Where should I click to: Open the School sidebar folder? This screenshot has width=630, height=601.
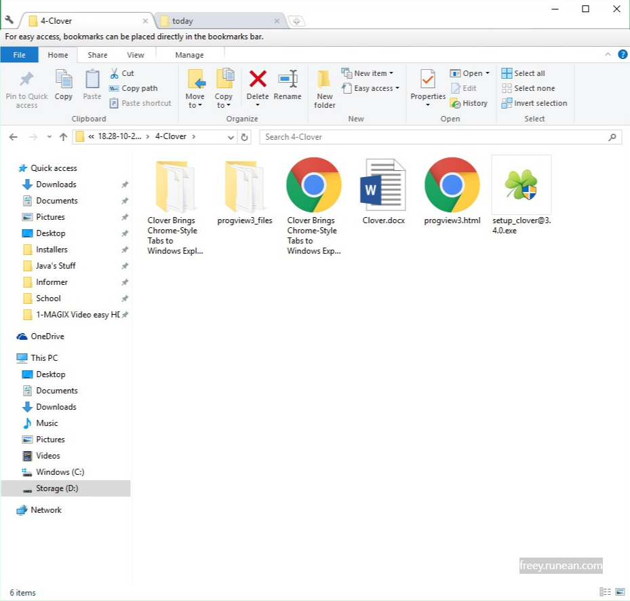[x=48, y=298]
